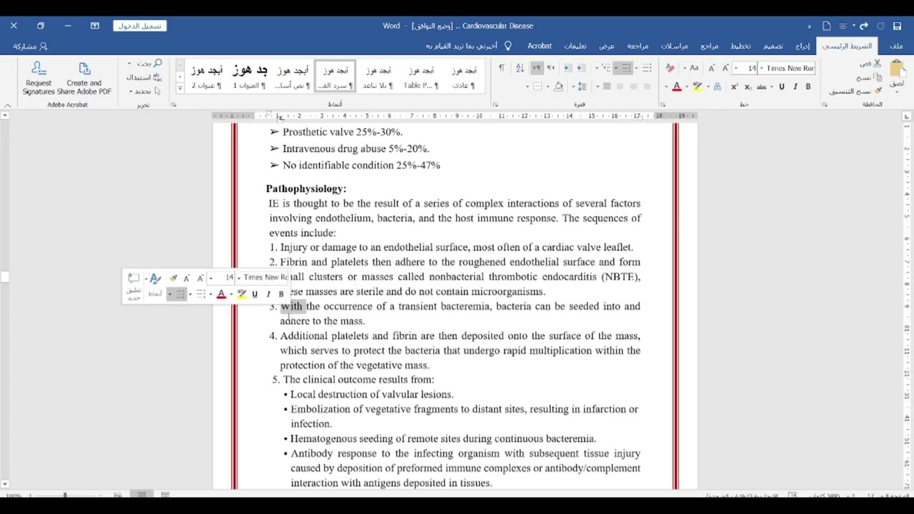The height and width of the screenshot is (514, 914).
Task: Click the Share (مشاركة) button
Action: 31,46
